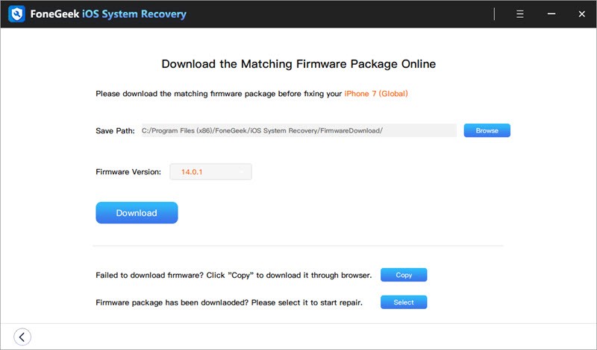Choose Select to pick downloaded firmware package
The image size is (597, 350).
coord(404,302)
